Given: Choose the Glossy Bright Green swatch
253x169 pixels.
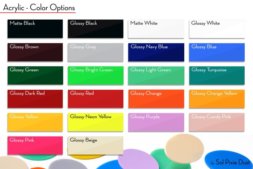Looking at the screenshot, I should click(95, 76).
